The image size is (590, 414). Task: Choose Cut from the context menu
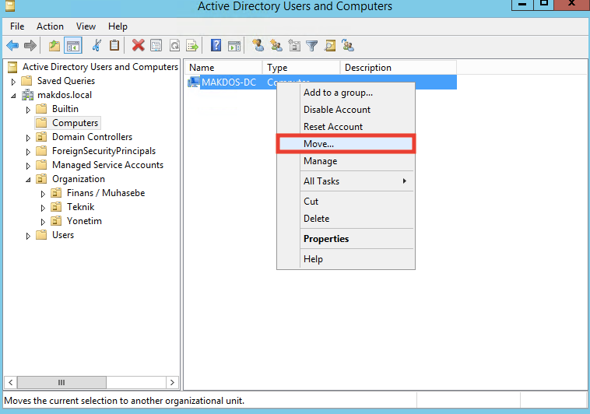(x=346, y=202)
